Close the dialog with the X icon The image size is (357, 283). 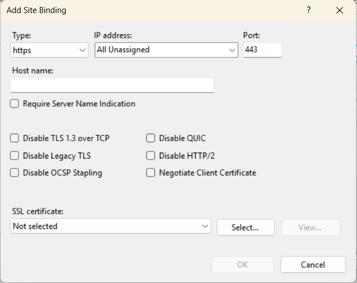pyautogui.click(x=340, y=10)
